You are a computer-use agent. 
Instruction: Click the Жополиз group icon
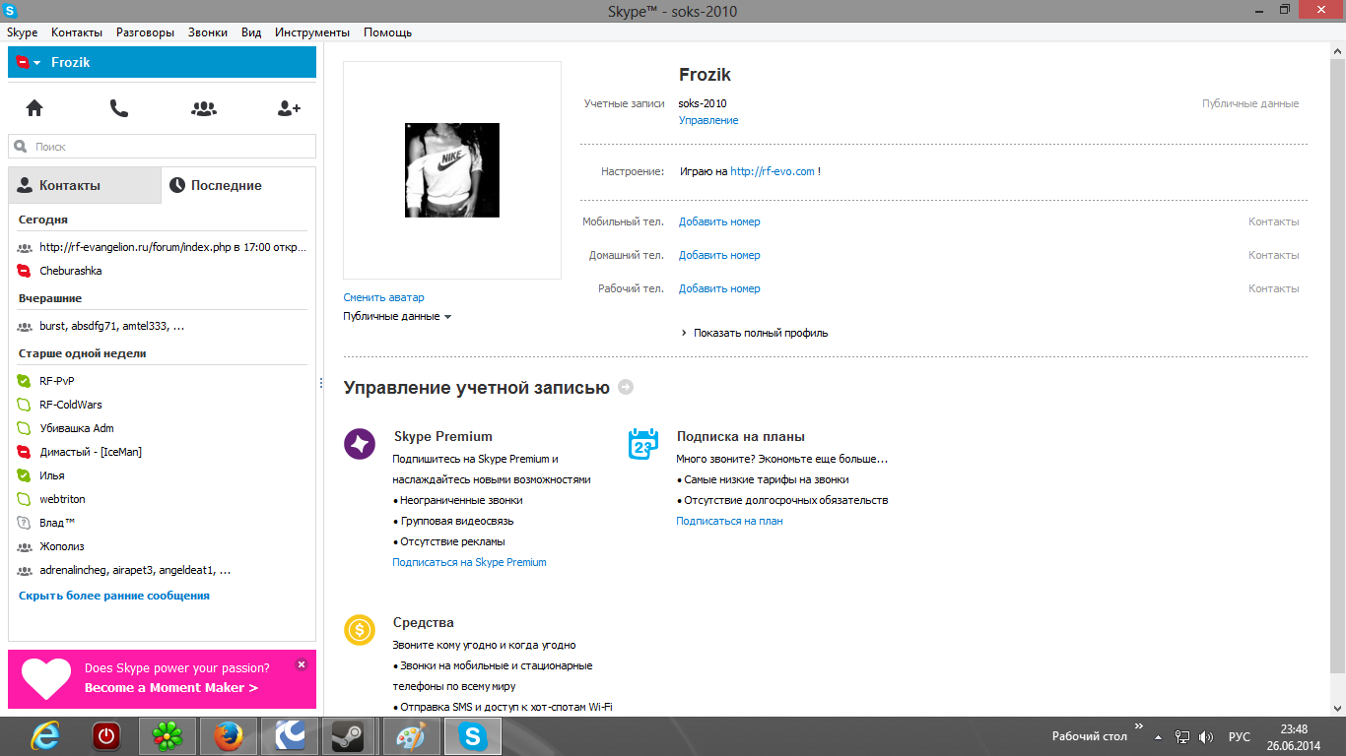pos(25,546)
